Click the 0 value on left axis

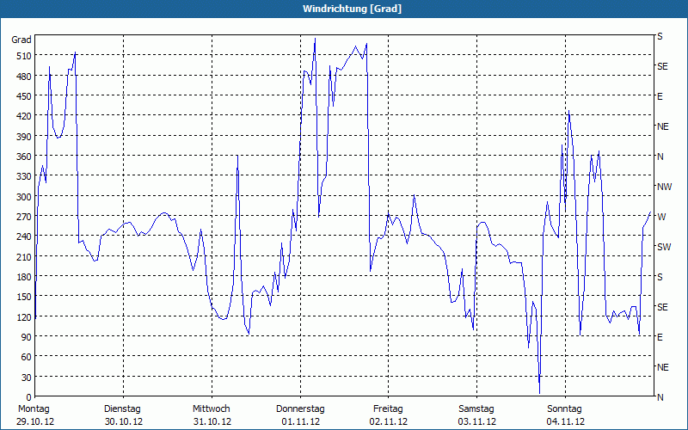pyautogui.click(x=29, y=397)
